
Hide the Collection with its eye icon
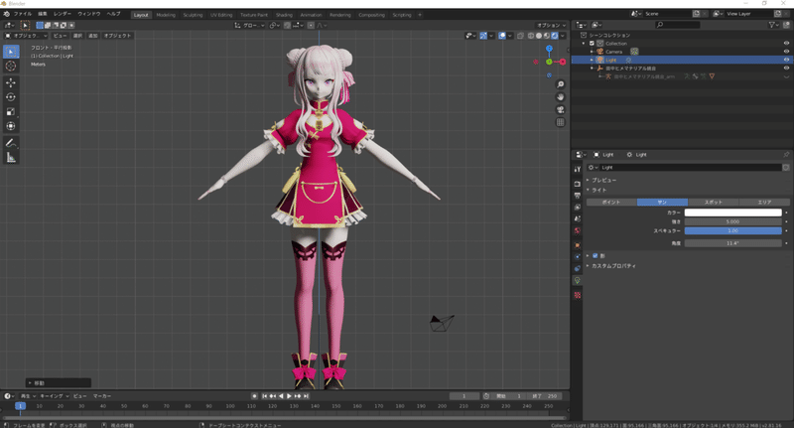click(x=786, y=44)
